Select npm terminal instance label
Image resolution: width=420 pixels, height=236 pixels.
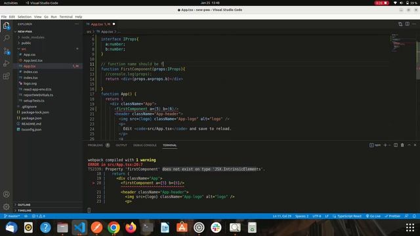pyautogui.click(x=375, y=145)
